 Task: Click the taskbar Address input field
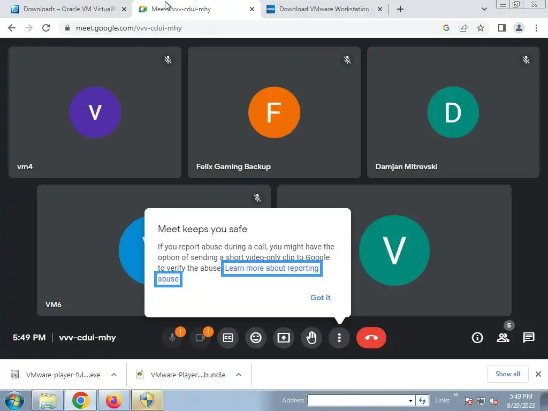(x=357, y=400)
